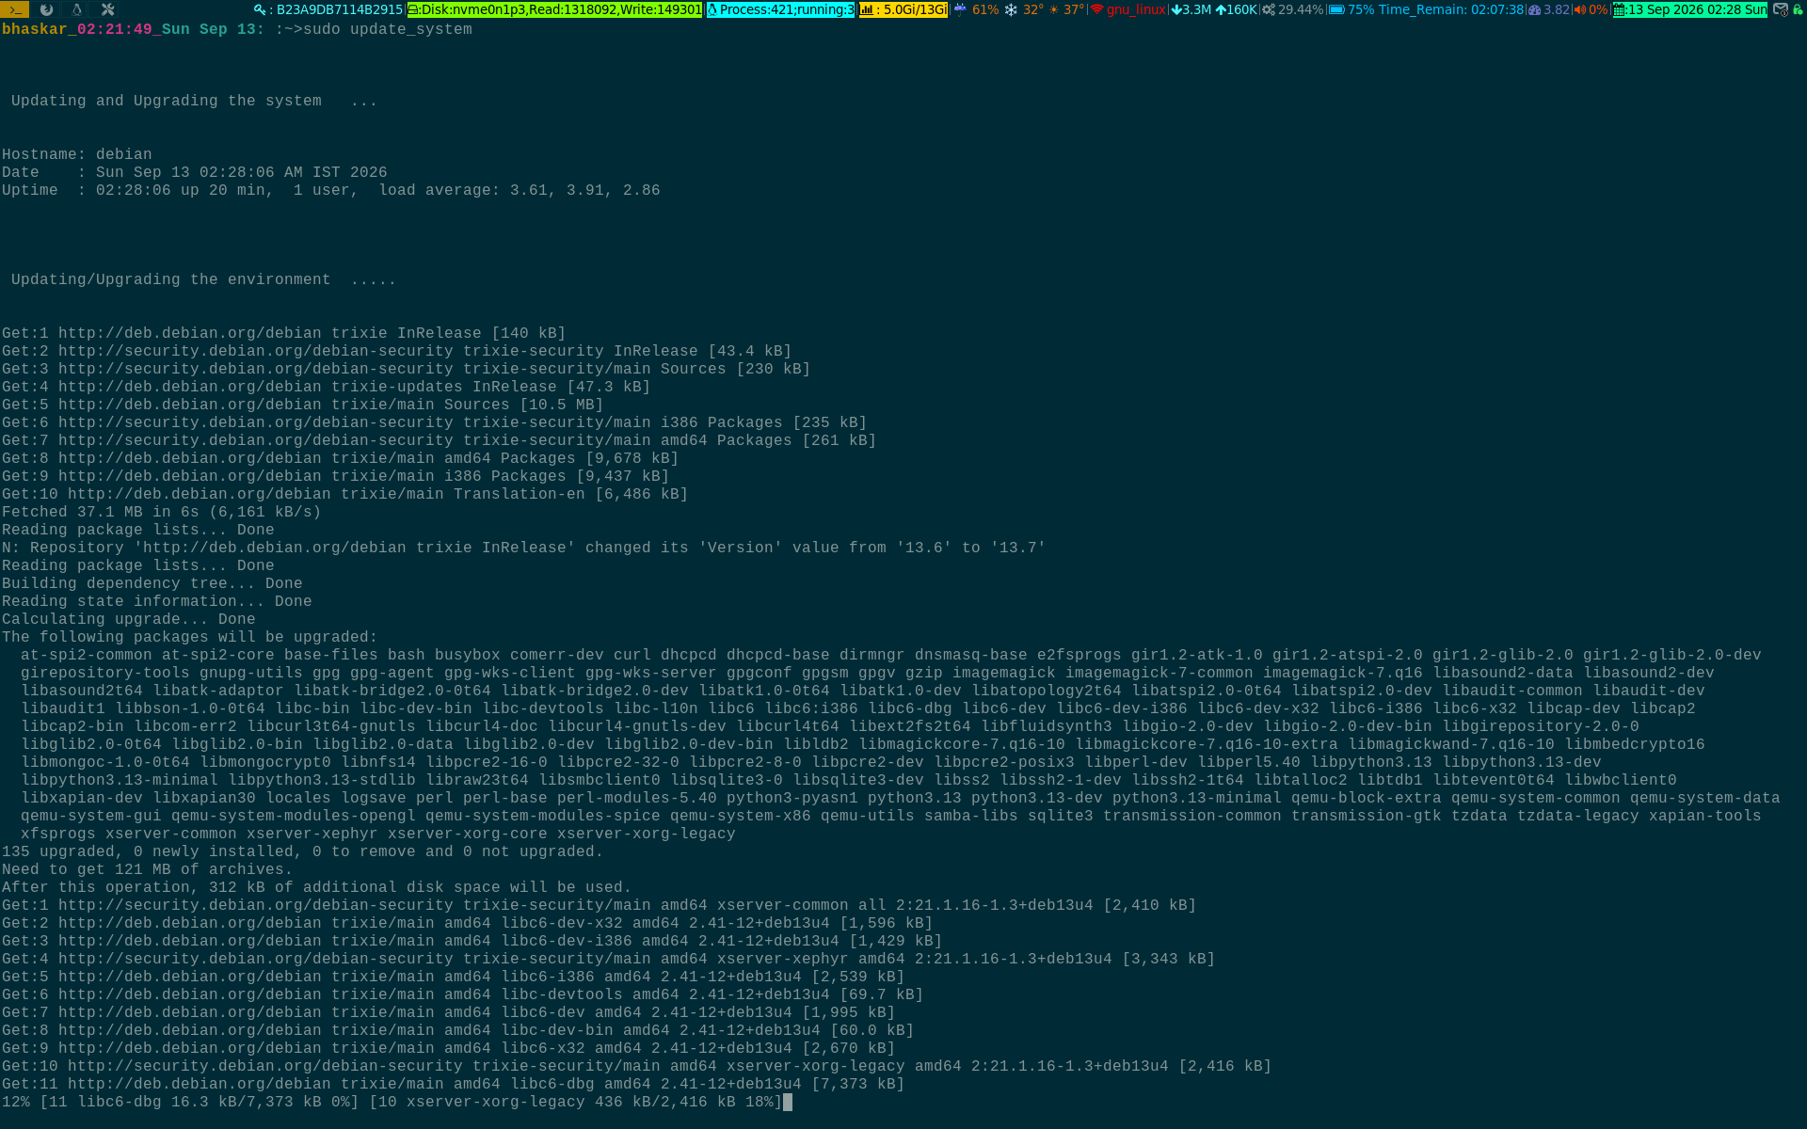1807x1129 pixels.
Task: Click the memory usage 5.0Gi/13Gi indicator
Action: tap(903, 9)
